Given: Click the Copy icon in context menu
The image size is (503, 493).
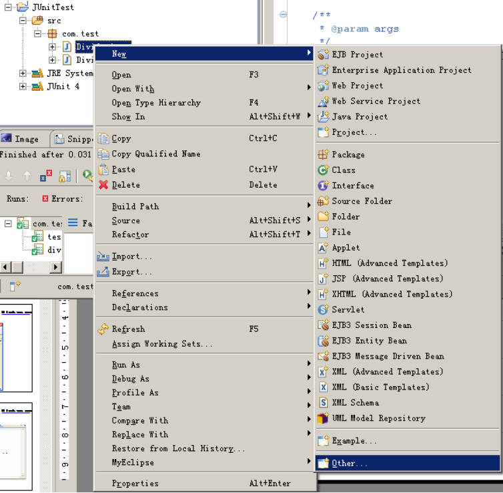Looking at the screenshot, I should point(103,138).
